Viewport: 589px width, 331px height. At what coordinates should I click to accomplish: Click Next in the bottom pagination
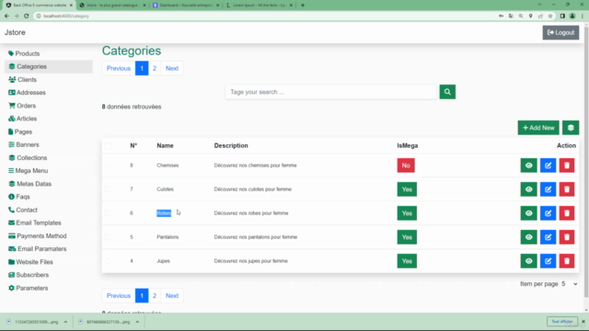coord(172,296)
